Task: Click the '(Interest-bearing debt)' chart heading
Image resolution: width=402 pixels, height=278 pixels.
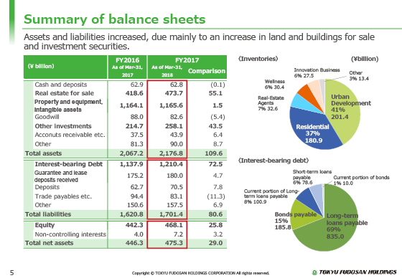Action: click(x=274, y=160)
